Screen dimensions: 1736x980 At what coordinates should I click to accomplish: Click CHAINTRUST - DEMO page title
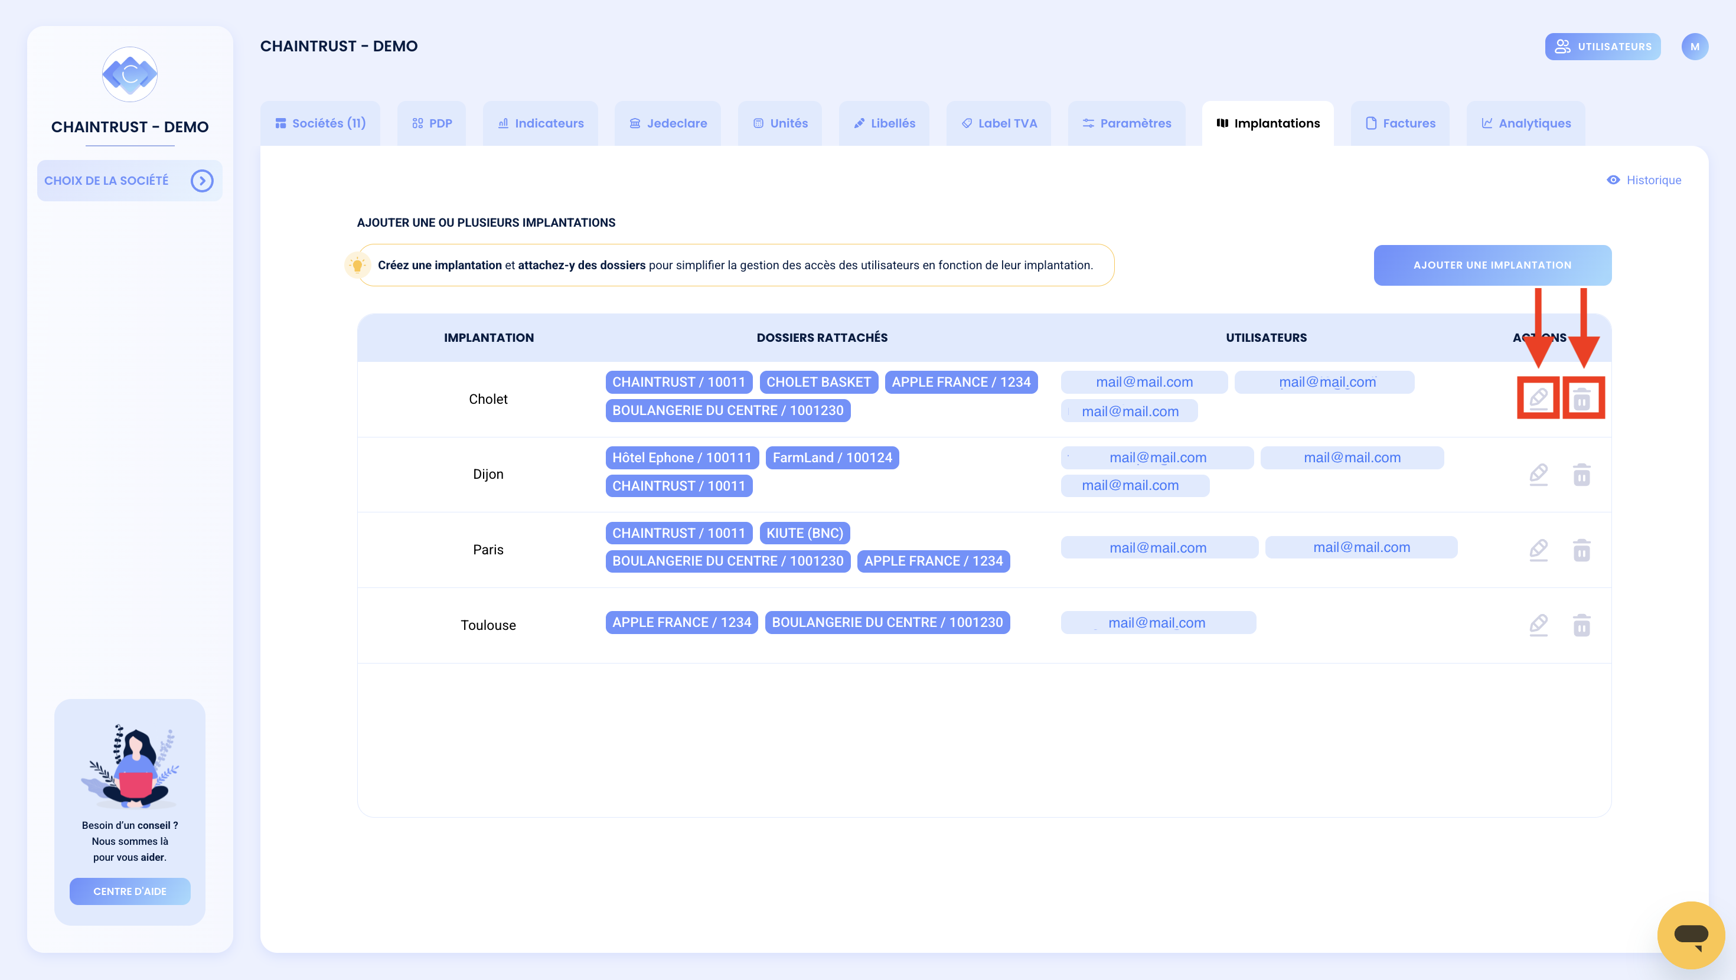pos(338,46)
